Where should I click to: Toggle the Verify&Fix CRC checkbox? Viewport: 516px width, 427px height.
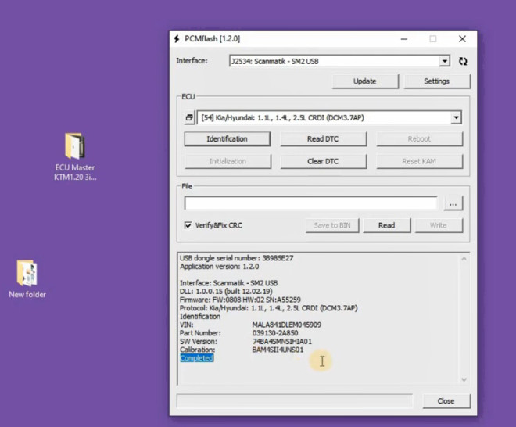(x=188, y=225)
